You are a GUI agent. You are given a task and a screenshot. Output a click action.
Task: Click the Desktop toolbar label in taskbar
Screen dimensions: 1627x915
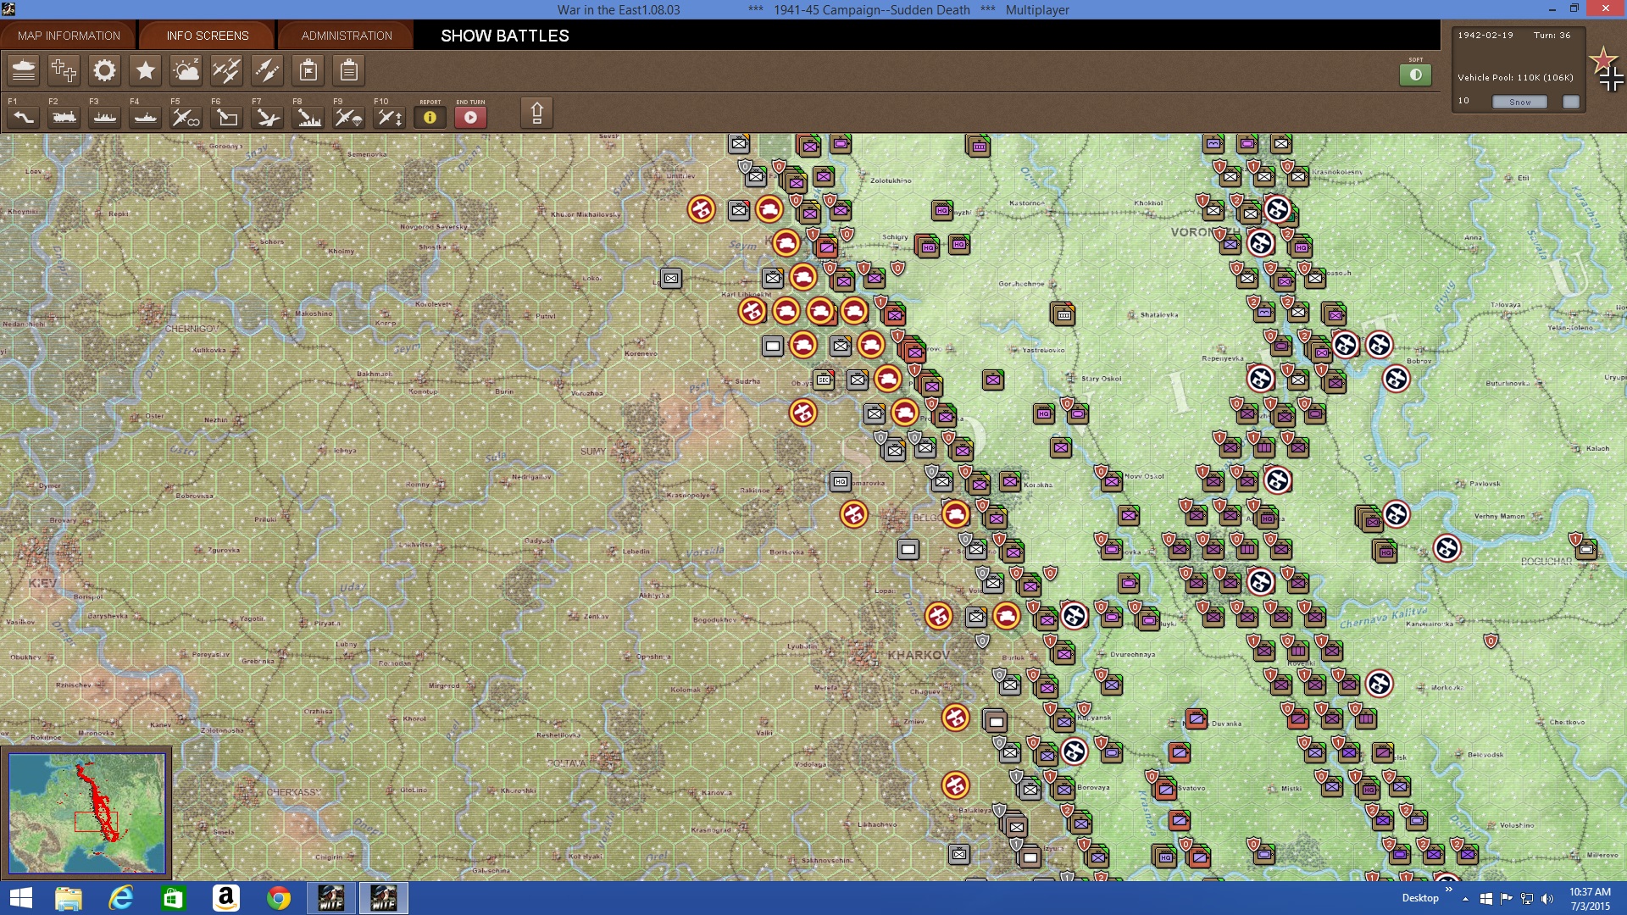[1420, 898]
